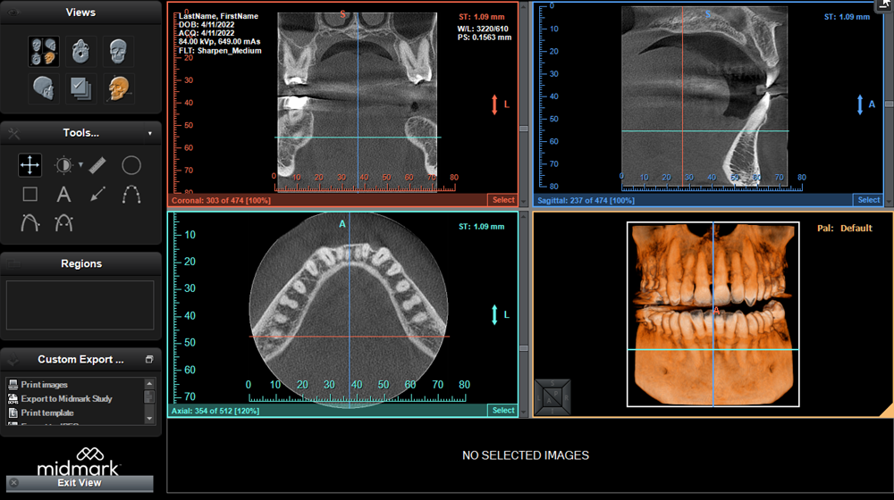Click the 3D orientation cube widget
Screen dimensions: 894x500
[552, 397]
